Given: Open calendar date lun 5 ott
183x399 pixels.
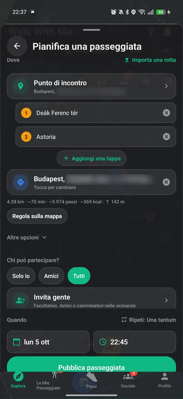Looking at the screenshot, I should (x=48, y=342).
